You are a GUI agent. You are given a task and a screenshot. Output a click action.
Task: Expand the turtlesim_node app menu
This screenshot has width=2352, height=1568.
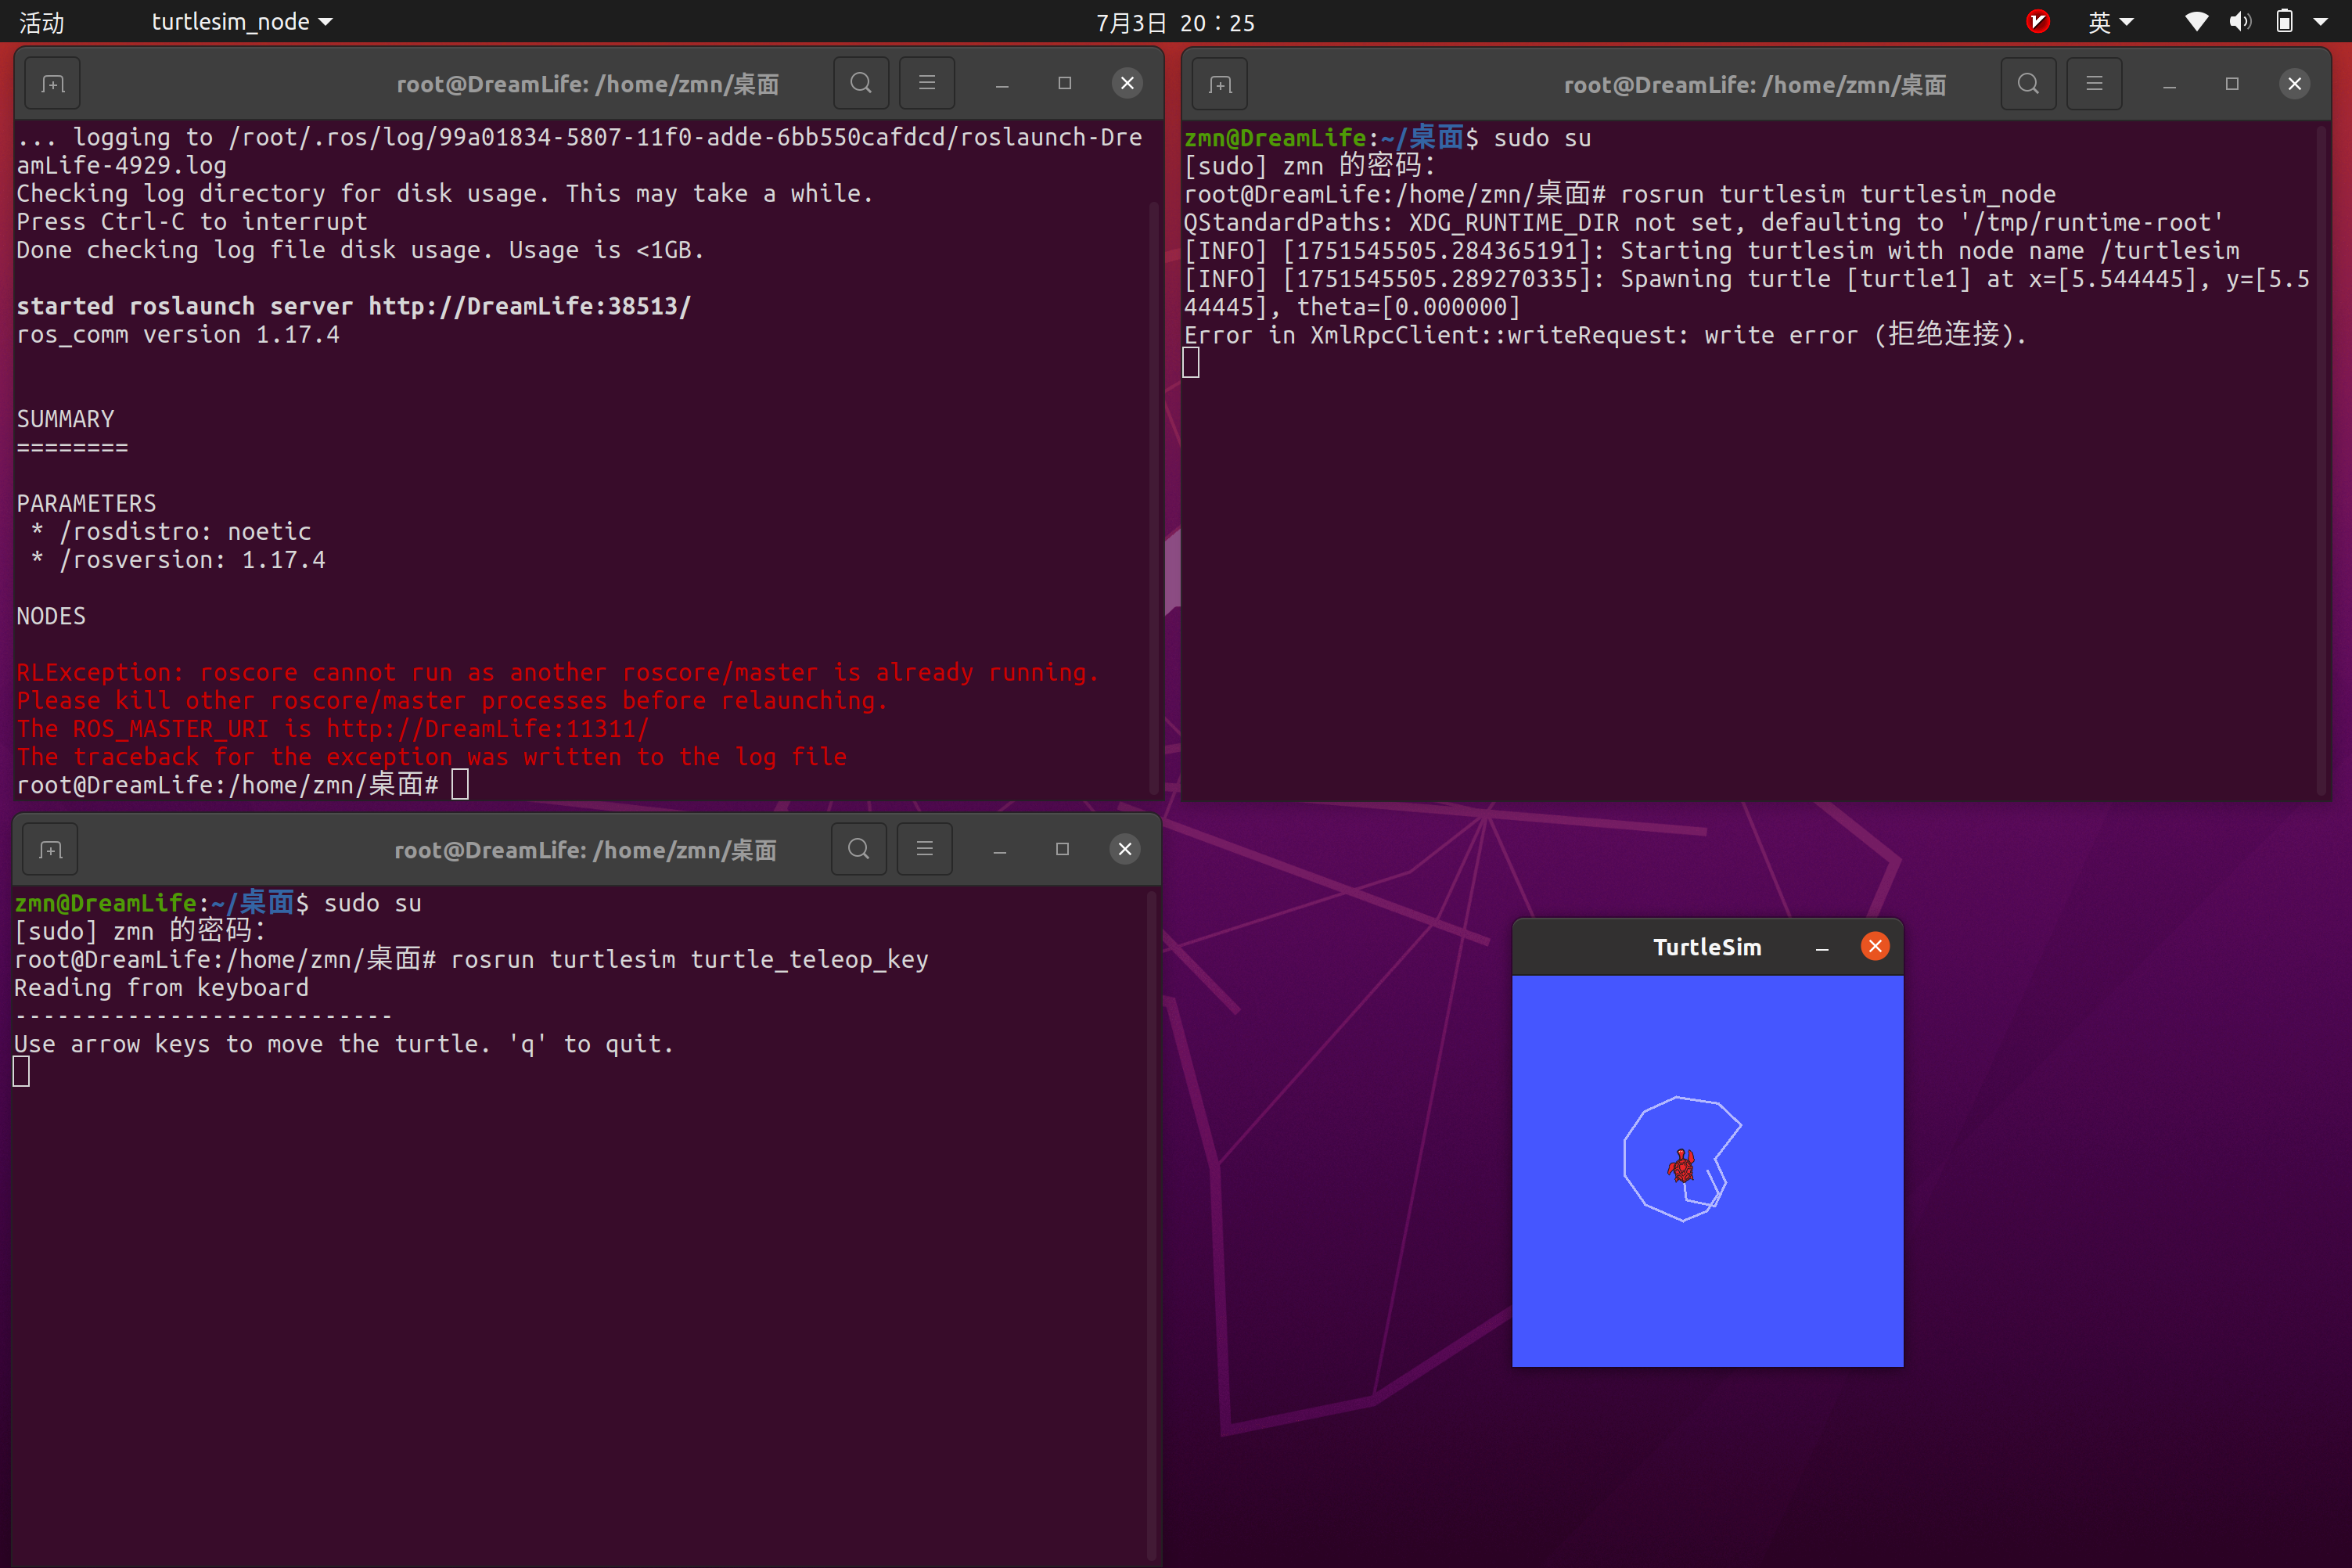[x=241, y=22]
